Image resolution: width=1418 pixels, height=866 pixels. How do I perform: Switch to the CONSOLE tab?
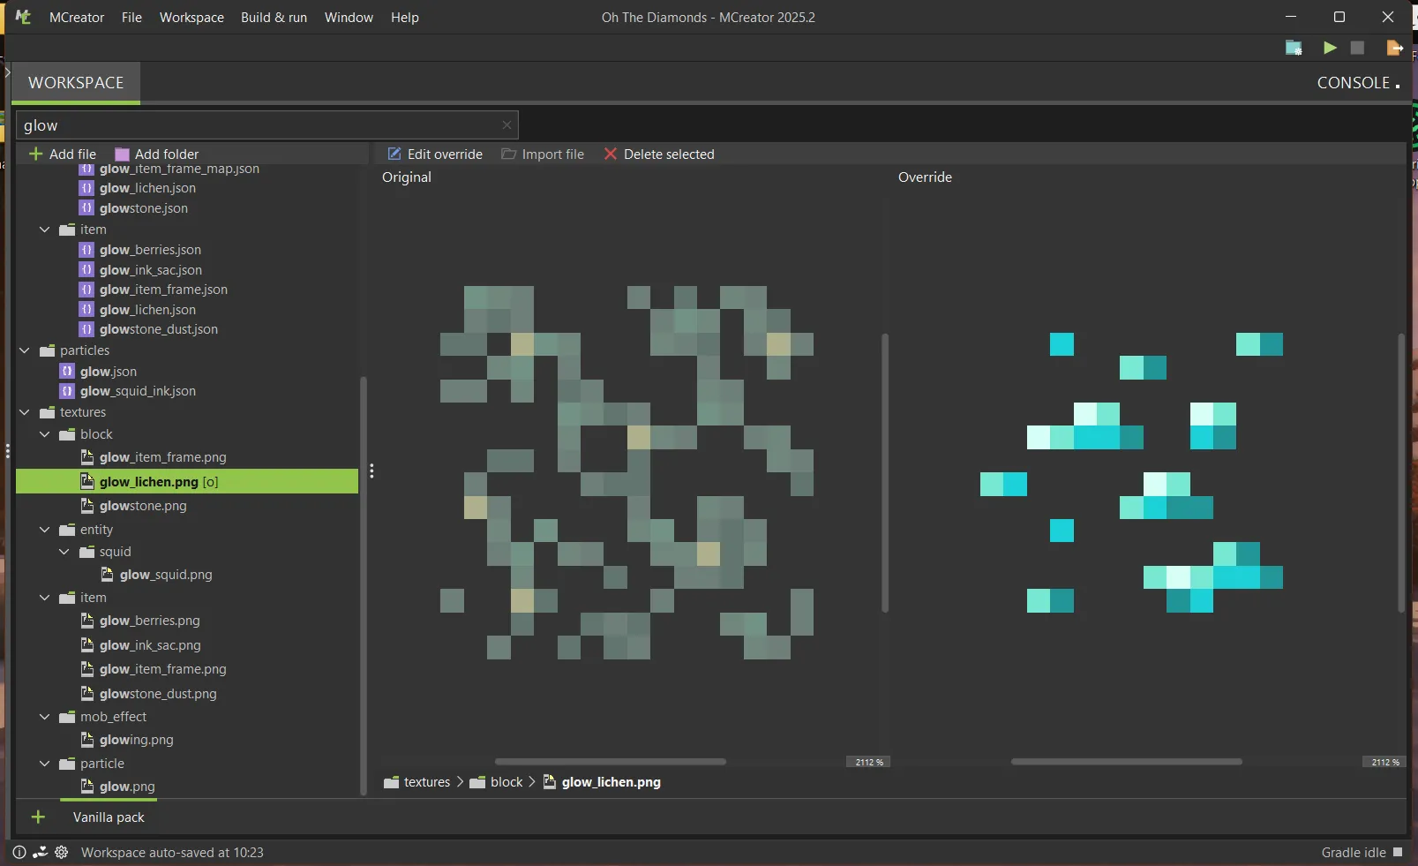click(x=1356, y=83)
